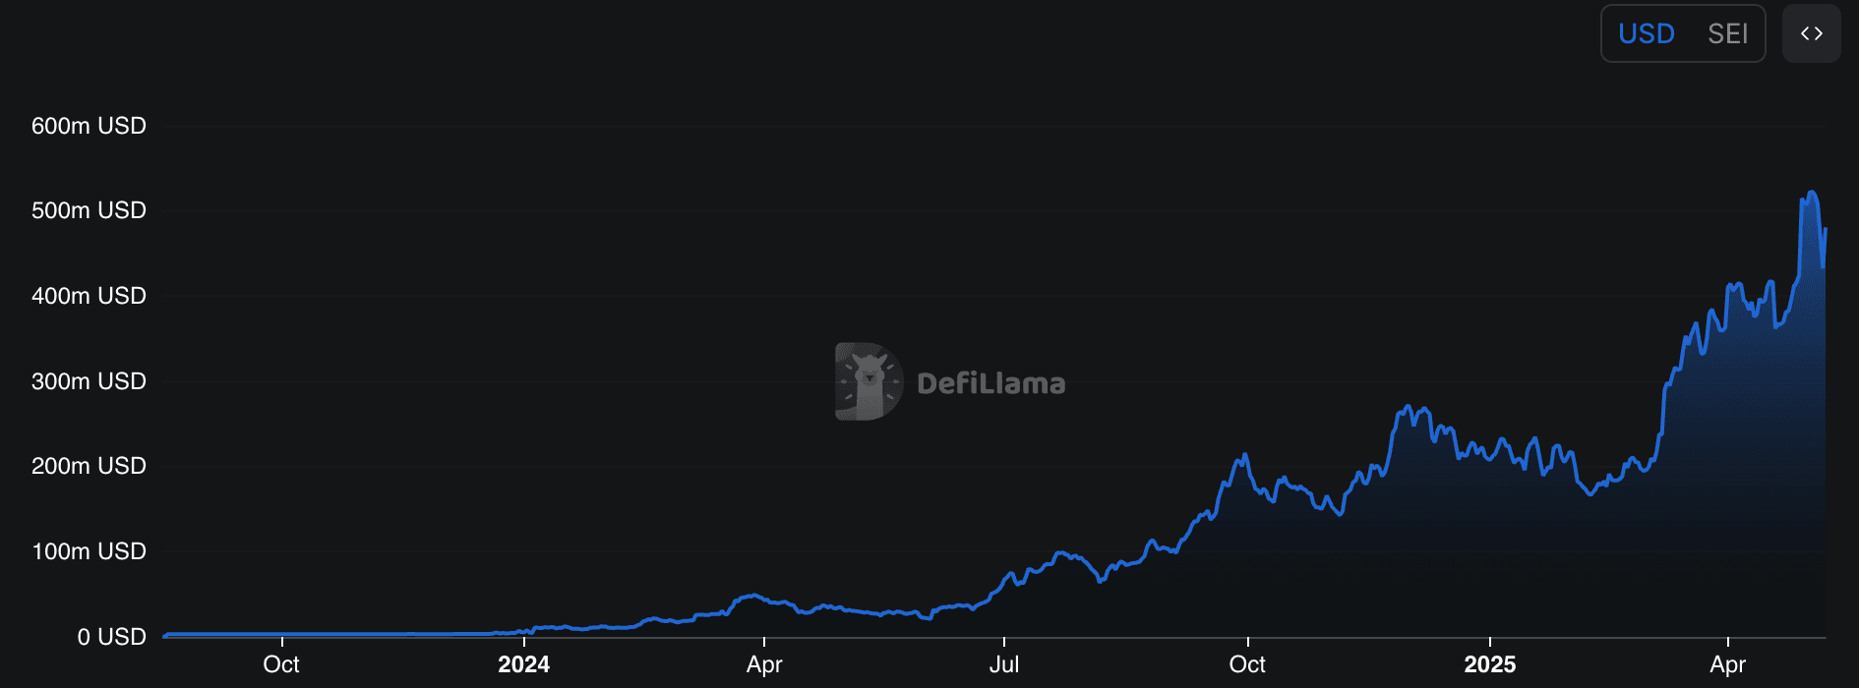
Task: Select the 0 USD axis label
Action: pyautogui.click(x=111, y=637)
